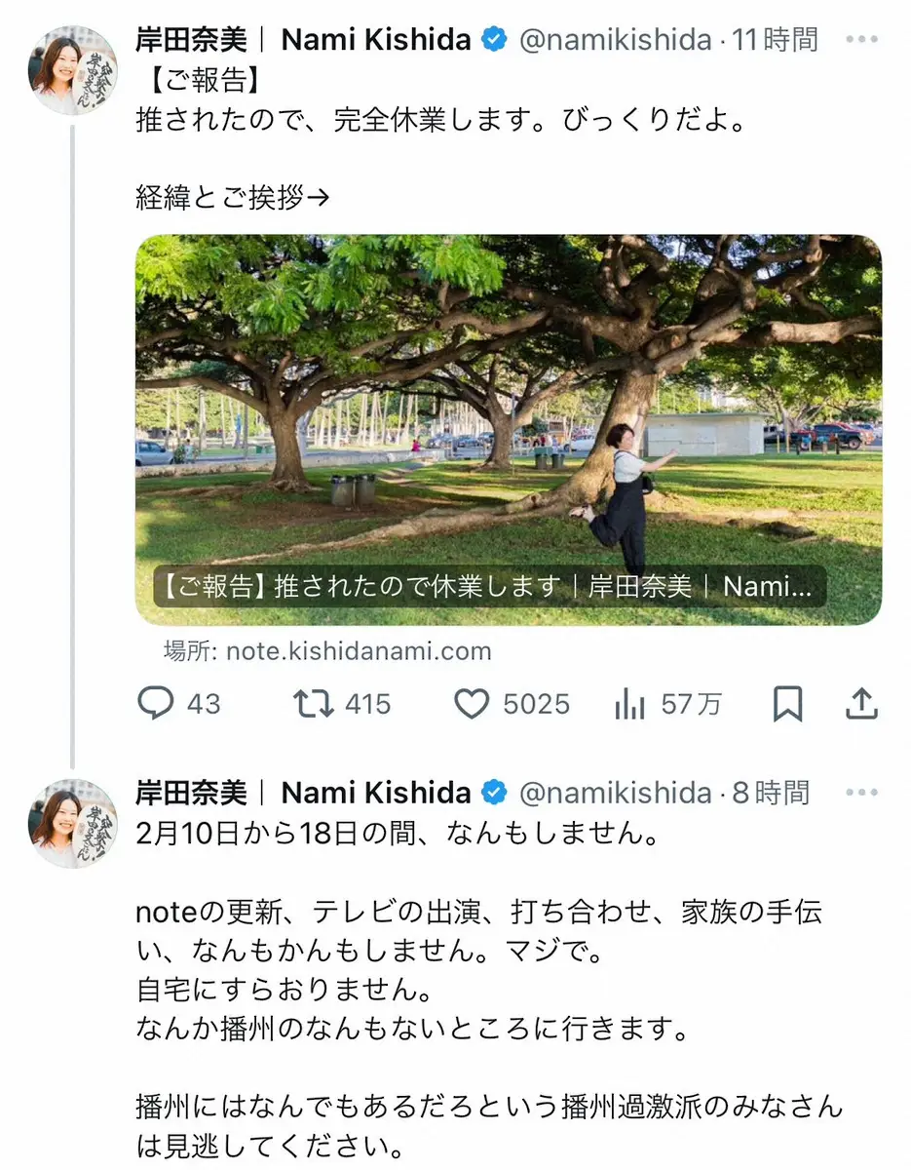Open replies on the first tweet

(x=159, y=704)
